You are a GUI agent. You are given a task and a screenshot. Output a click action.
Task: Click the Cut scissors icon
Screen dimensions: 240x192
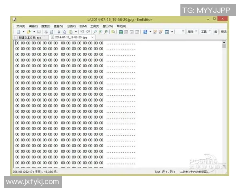tap(59, 32)
